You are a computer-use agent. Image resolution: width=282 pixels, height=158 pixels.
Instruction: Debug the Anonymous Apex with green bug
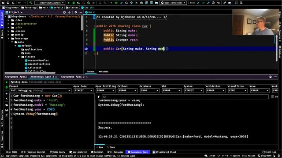[x=7, y=87]
